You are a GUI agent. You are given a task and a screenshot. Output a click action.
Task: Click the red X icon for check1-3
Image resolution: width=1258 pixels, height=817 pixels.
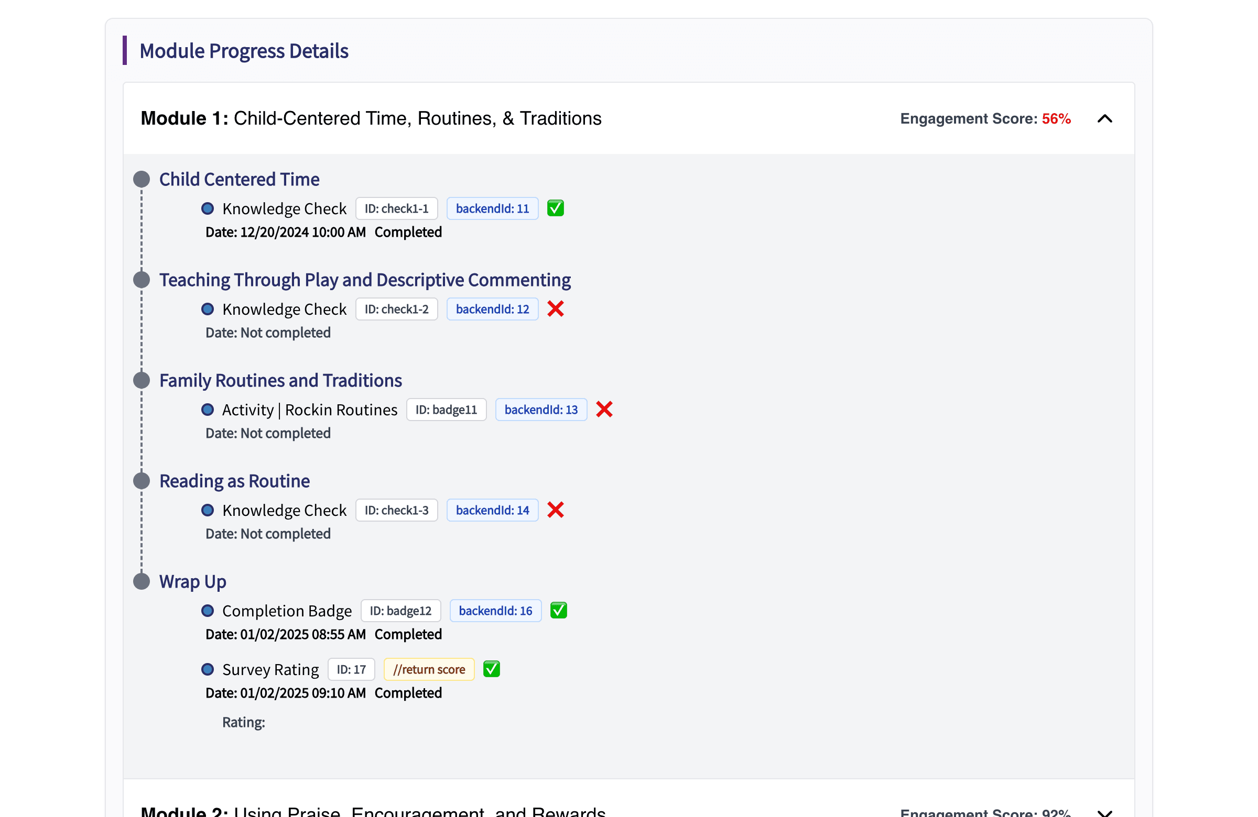[x=556, y=510]
